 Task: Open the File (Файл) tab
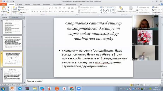click(x=3, y=4)
